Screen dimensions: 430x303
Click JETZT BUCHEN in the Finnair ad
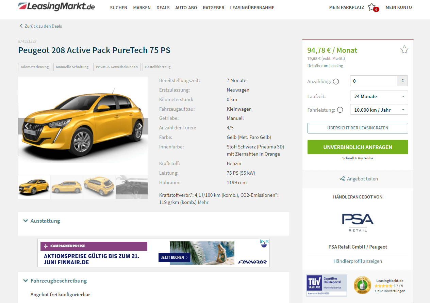(174, 257)
